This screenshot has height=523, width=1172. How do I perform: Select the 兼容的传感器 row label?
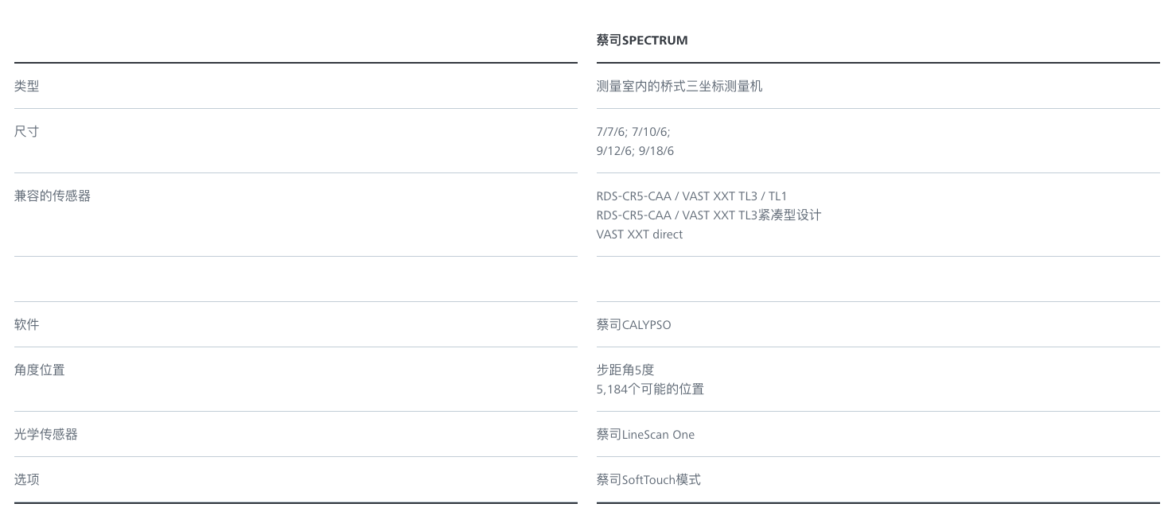[53, 196]
